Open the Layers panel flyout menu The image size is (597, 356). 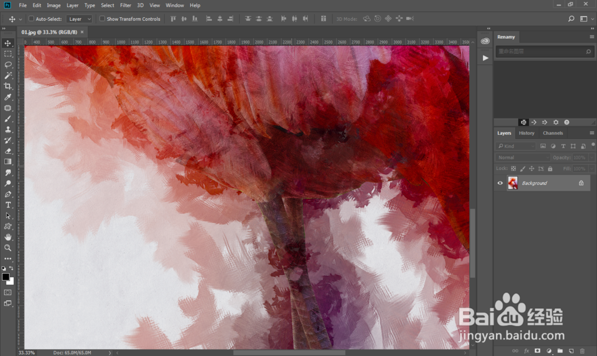[x=592, y=133]
